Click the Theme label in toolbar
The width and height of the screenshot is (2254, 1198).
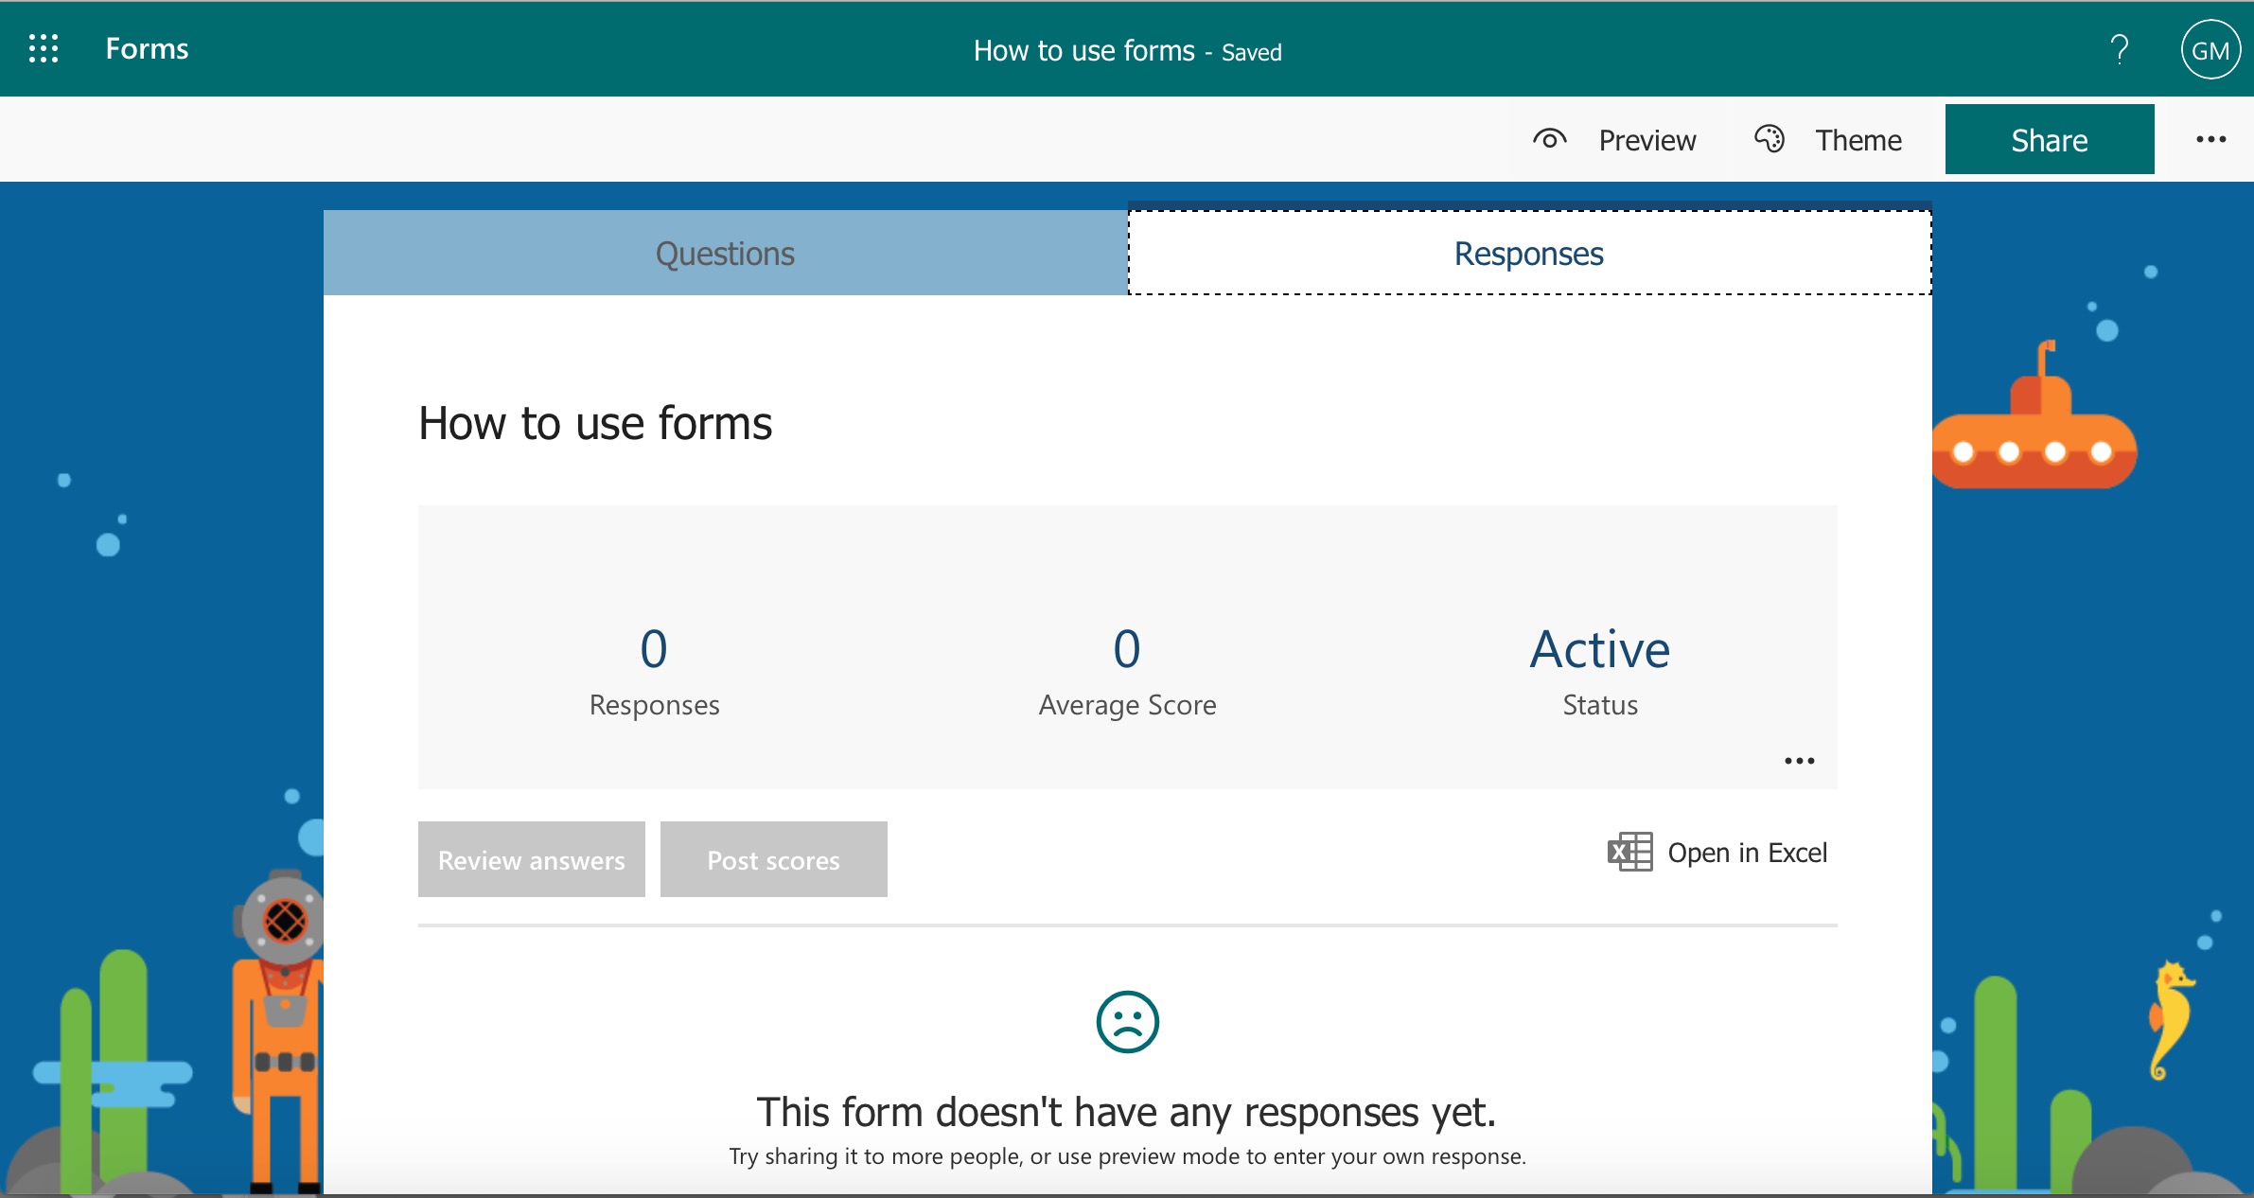point(1858,140)
